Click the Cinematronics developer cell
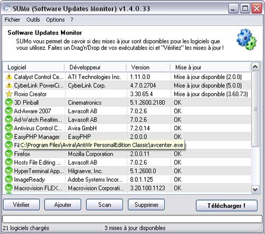265x234 pixels. pos(85,103)
